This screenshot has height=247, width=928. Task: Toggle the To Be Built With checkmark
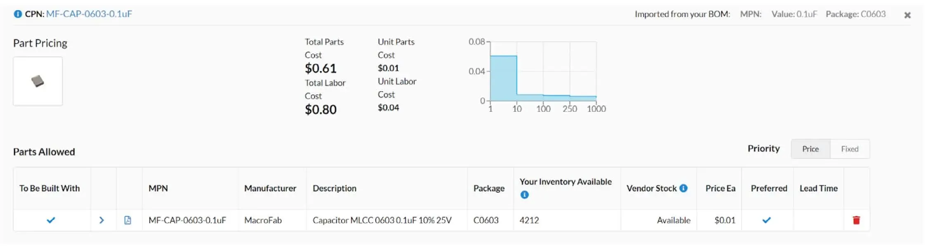pos(51,220)
